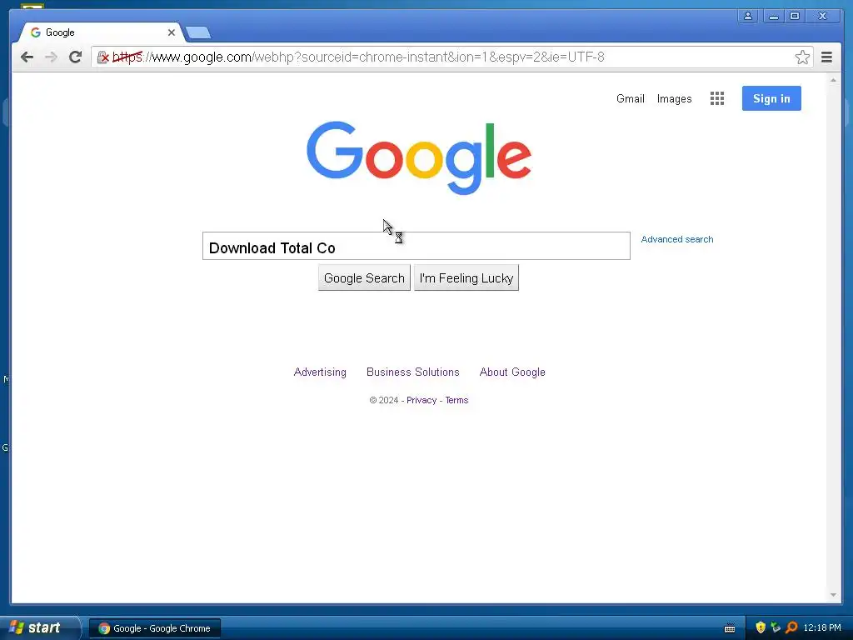The height and width of the screenshot is (640, 853).
Task: Minimize the Chrome window
Action: click(772, 17)
